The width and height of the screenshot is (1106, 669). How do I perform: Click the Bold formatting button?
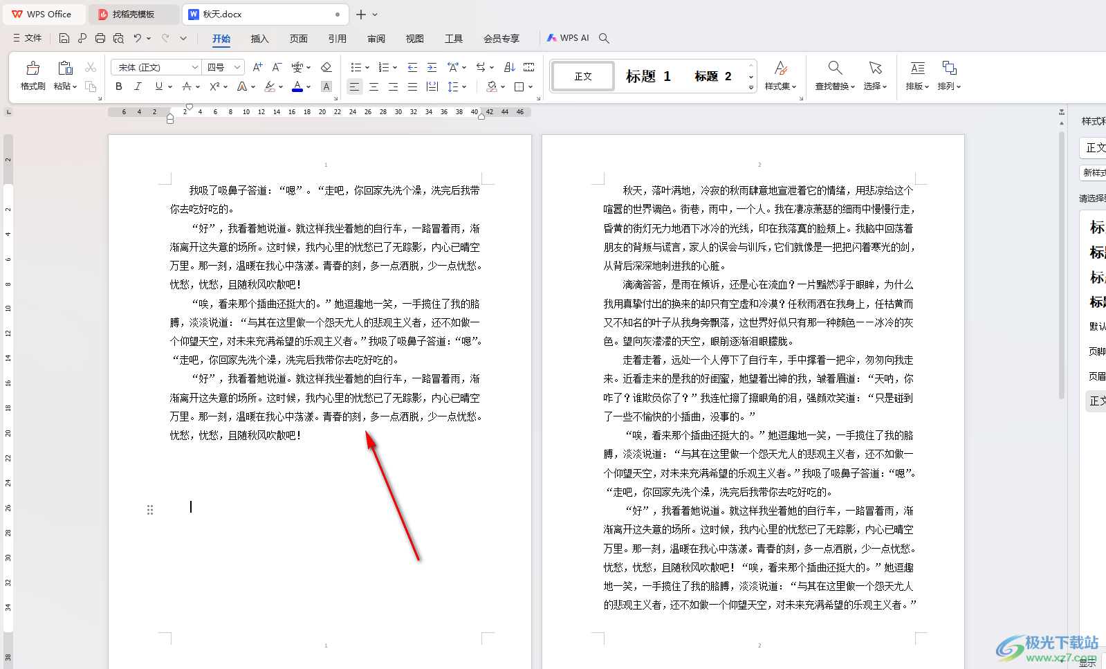point(119,86)
